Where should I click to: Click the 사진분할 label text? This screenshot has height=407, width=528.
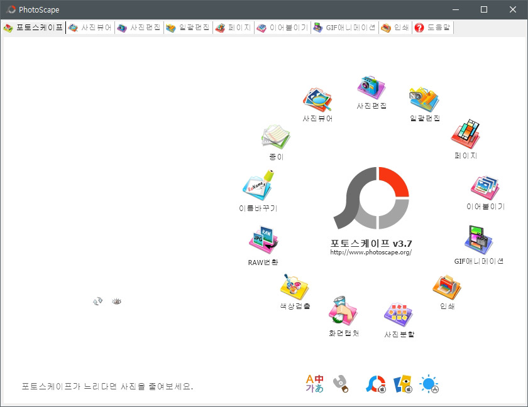point(399,334)
